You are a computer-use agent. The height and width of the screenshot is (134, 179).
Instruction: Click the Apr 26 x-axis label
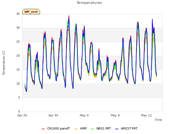(x=22, y=115)
